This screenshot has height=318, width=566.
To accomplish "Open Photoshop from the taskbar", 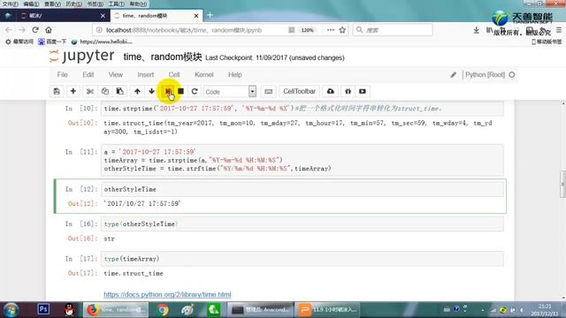I will [43, 309].
